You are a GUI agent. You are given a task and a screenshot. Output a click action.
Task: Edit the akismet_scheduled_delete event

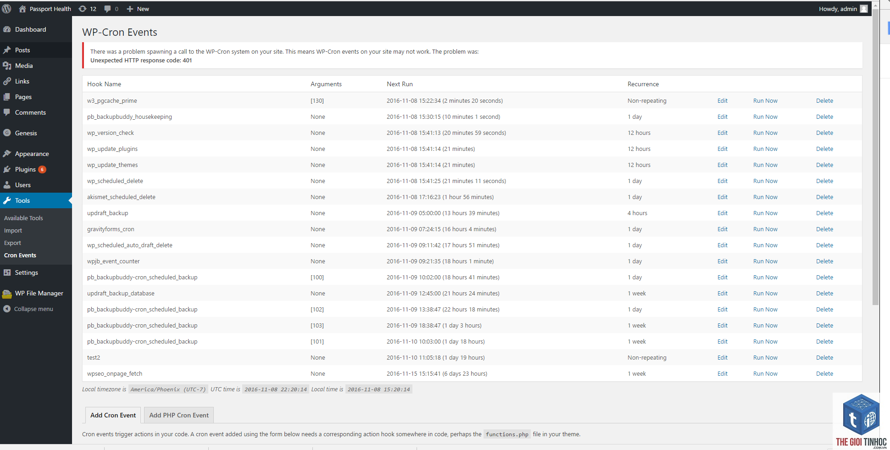(x=723, y=197)
